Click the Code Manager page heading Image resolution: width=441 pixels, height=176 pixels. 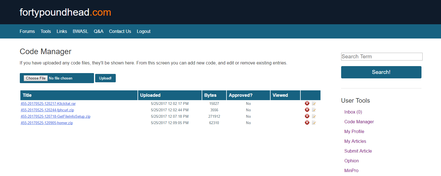coord(45,52)
